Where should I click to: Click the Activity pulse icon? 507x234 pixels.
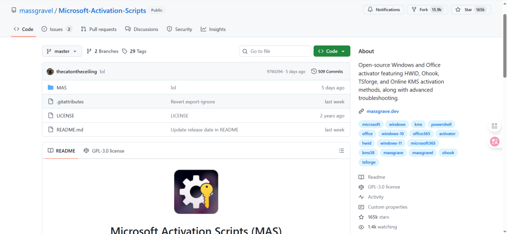[361, 197]
